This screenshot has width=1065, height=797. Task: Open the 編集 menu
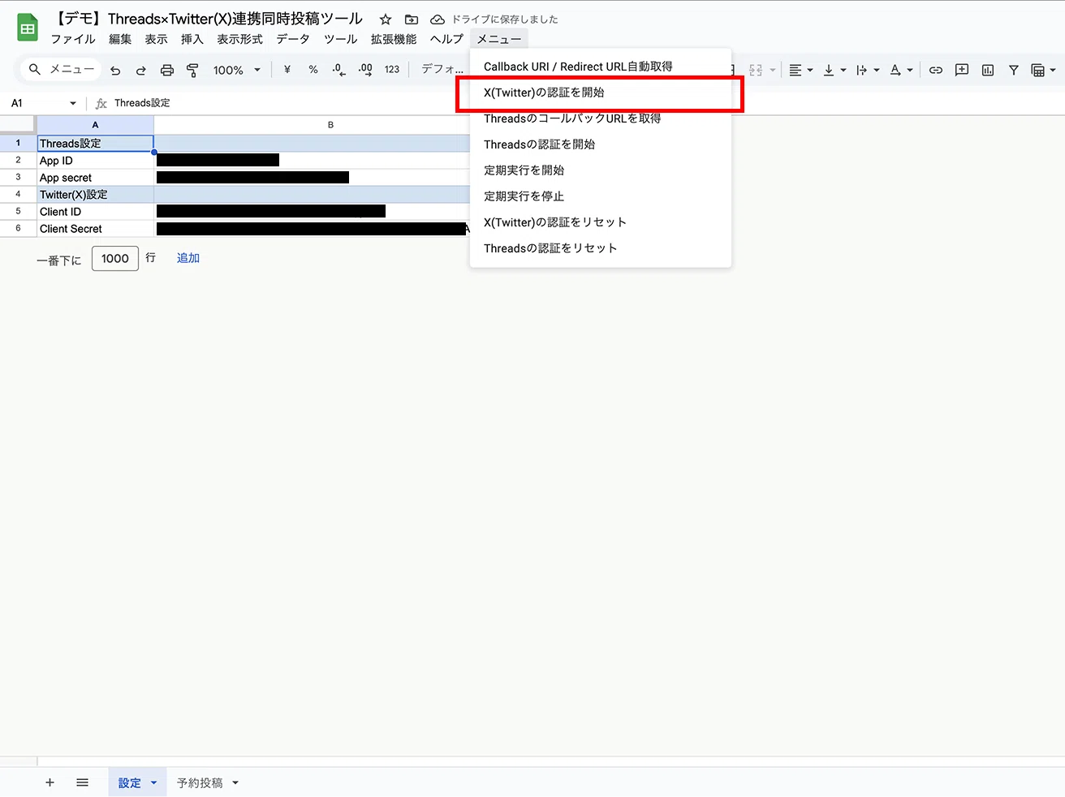(120, 39)
